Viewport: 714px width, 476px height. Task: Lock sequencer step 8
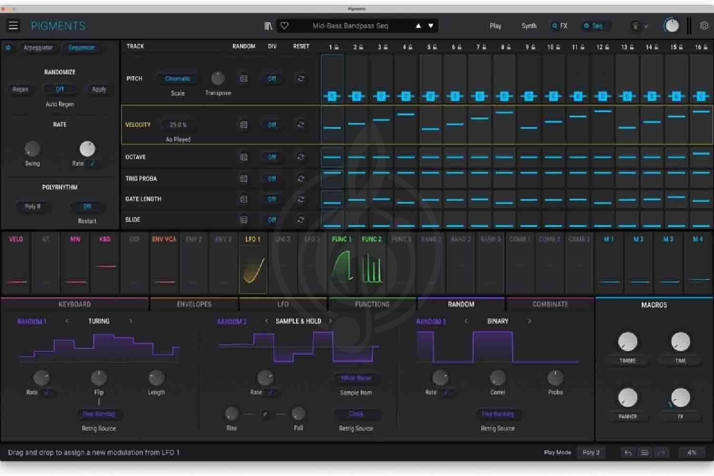[x=508, y=47]
